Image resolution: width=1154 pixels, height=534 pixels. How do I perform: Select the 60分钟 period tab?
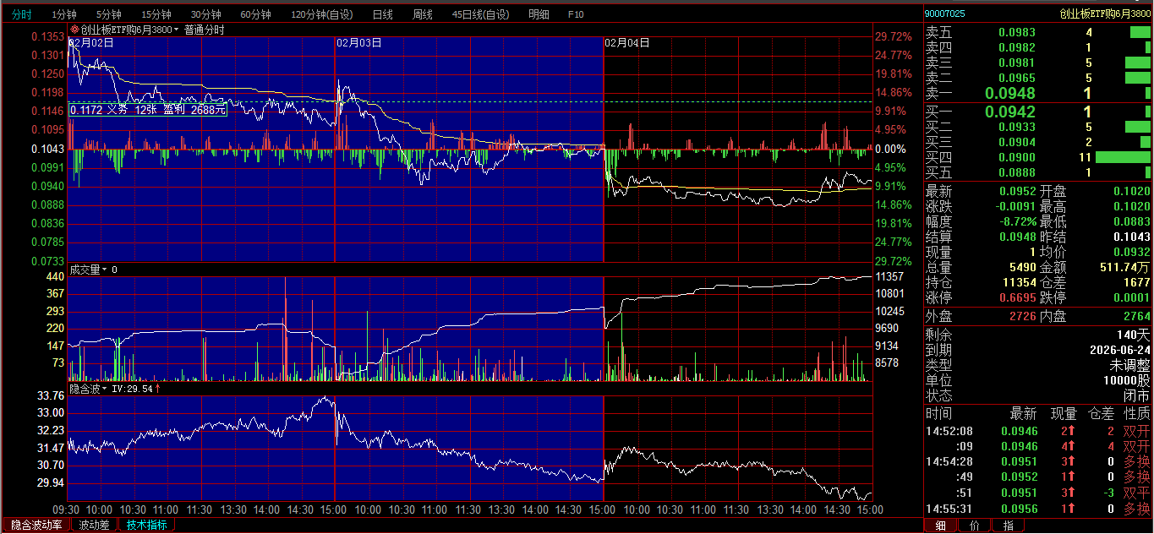(x=255, y=14)
